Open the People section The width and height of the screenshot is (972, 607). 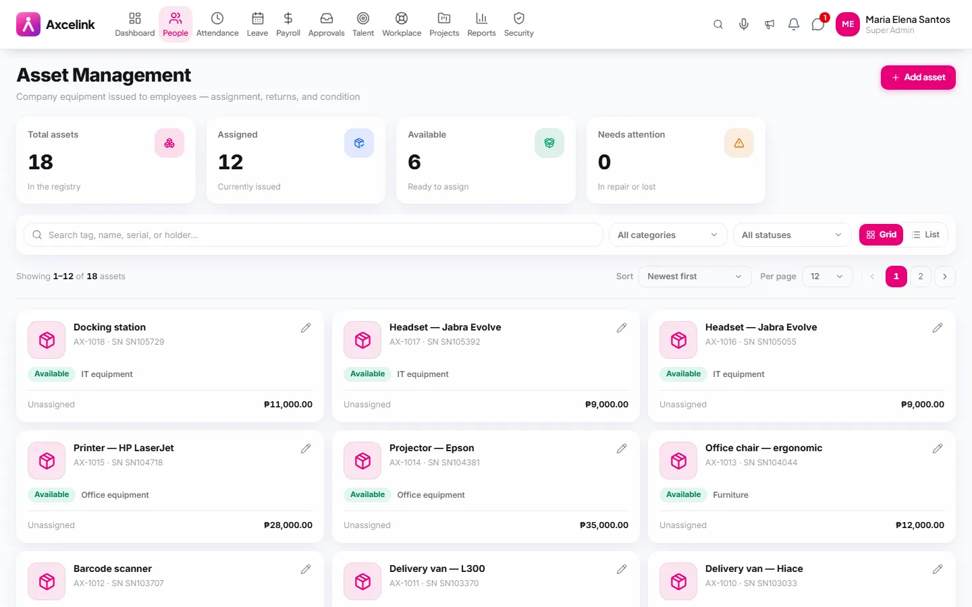pyautogui.click(x=175, y=24)
